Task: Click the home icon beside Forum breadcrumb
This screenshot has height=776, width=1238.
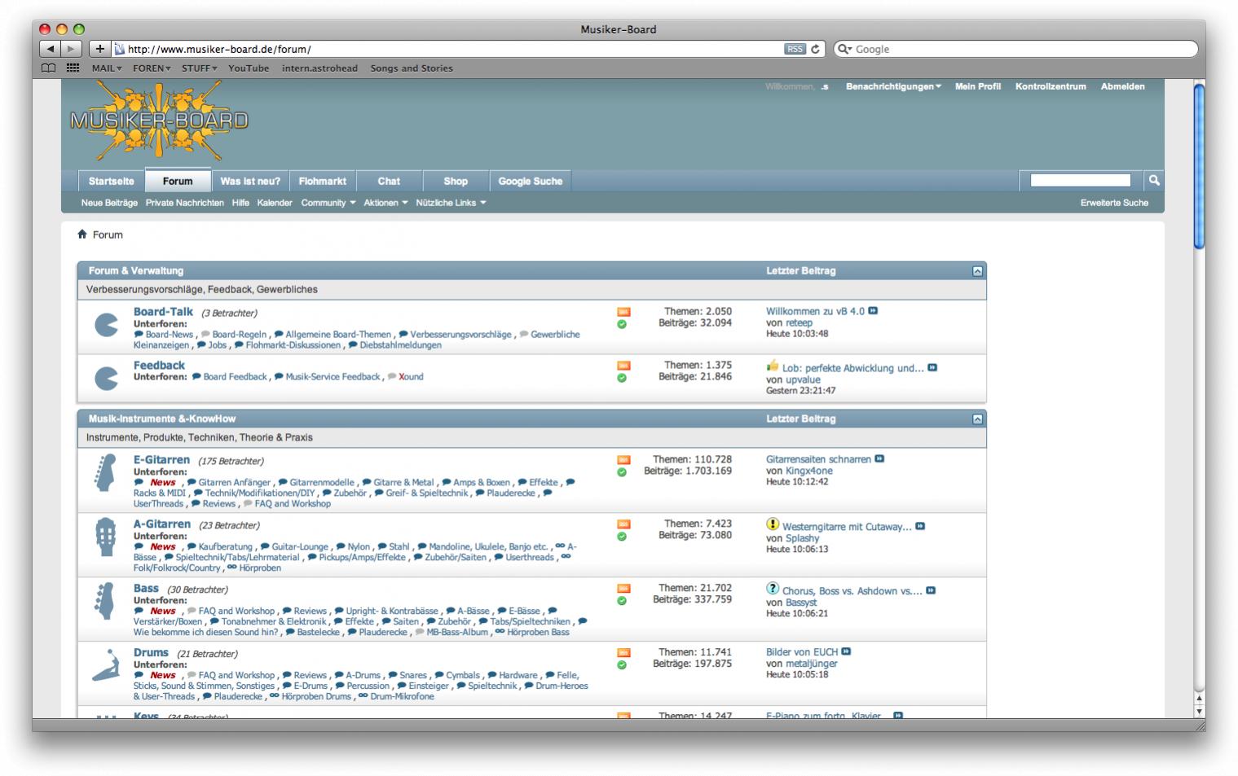Action: click(82, 235)
